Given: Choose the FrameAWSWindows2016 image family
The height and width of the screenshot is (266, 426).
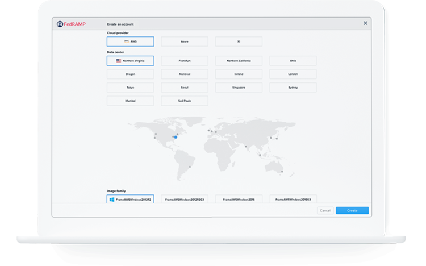Looking at the screenshot, I should pos(239,199).
